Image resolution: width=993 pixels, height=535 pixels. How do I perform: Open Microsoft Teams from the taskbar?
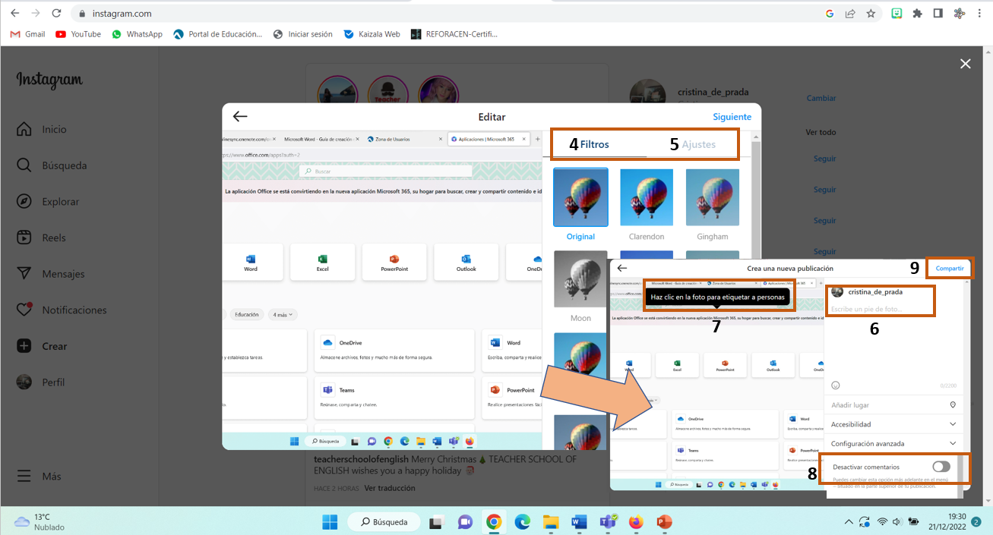click(607, 522)
